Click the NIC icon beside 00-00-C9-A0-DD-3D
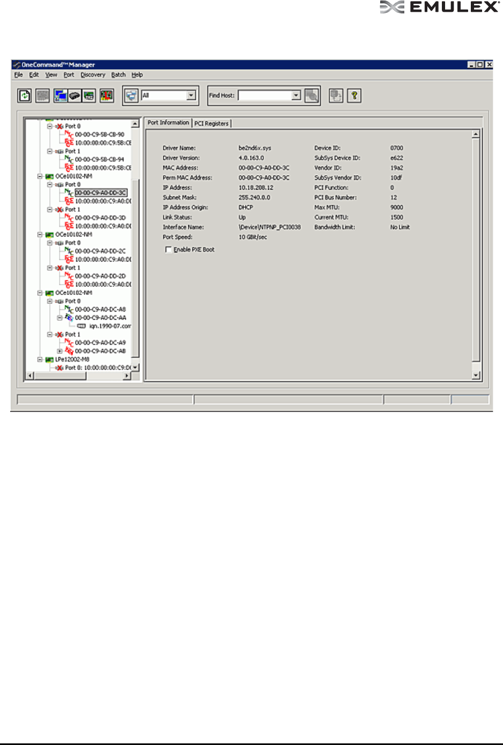This screenshot has width=503, height=745. (69, 218)
